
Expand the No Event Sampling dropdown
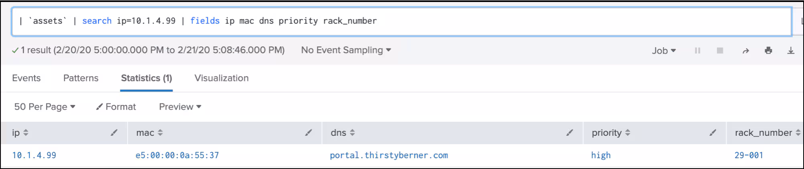click(x=346, y=50)
